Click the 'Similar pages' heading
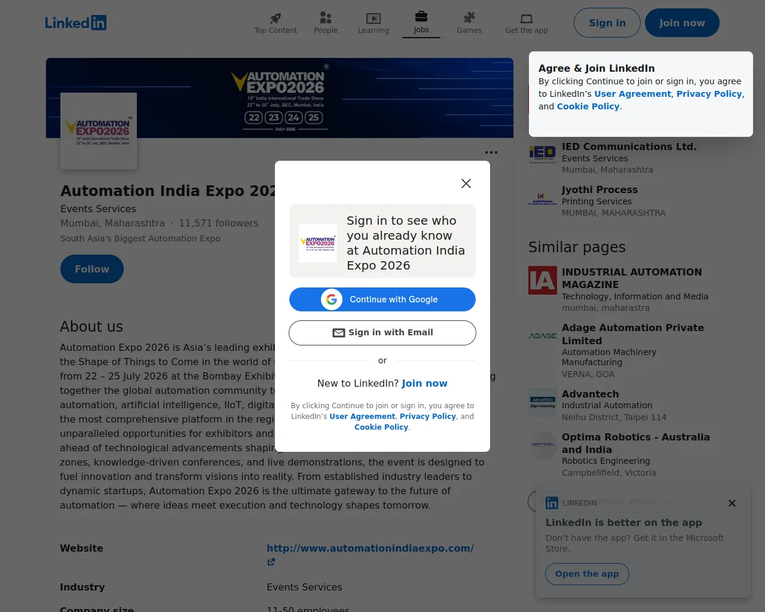 click(x=577, y=247)
